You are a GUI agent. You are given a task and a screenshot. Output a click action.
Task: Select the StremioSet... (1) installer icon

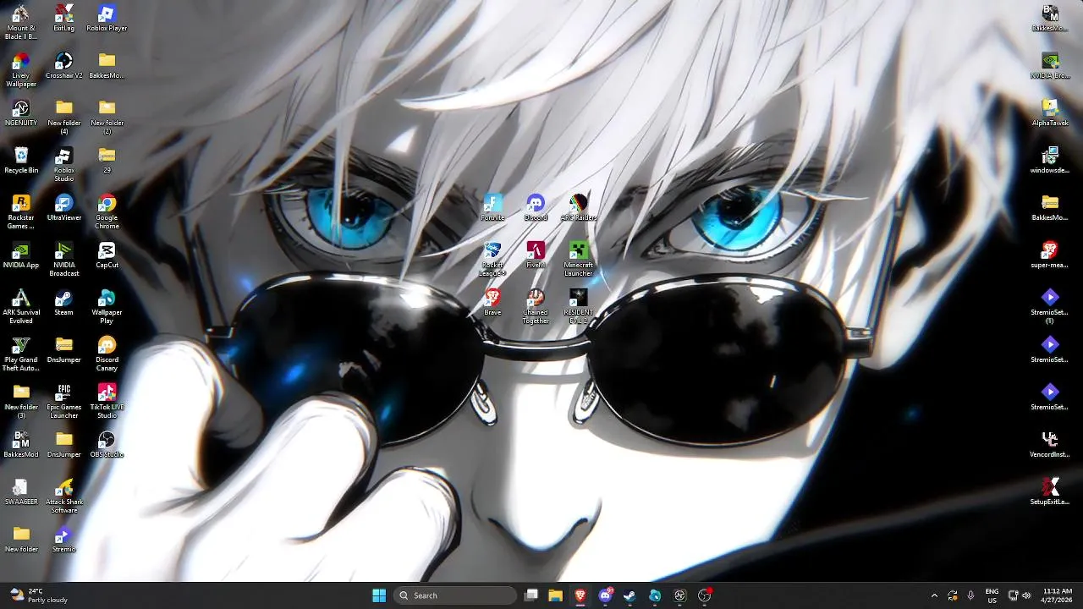(x=1050, y=307)
